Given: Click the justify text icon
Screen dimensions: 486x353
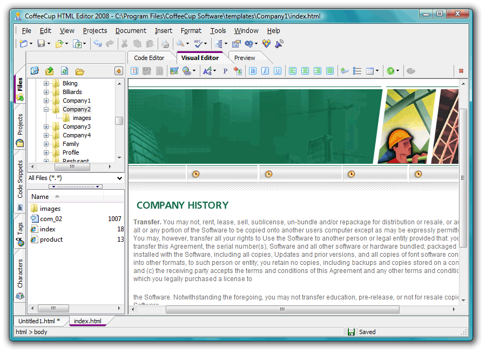Looking at the screenshot, I should pyautogui.click(x=330, y=71).
